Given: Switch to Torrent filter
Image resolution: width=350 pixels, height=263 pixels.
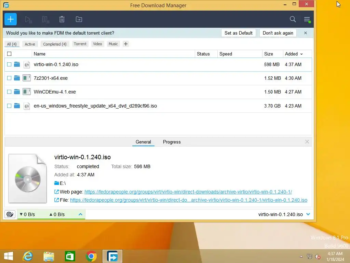Looking at the screenshot, I should pos(80,44).
